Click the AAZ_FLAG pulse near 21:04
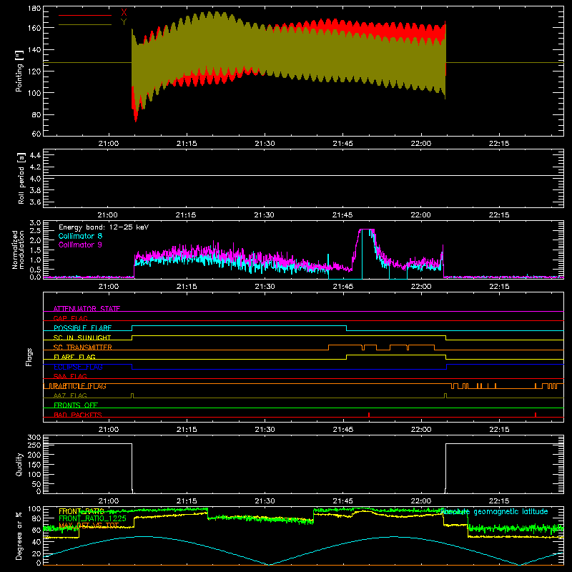572x572 pixels. (x=132, y=395)
